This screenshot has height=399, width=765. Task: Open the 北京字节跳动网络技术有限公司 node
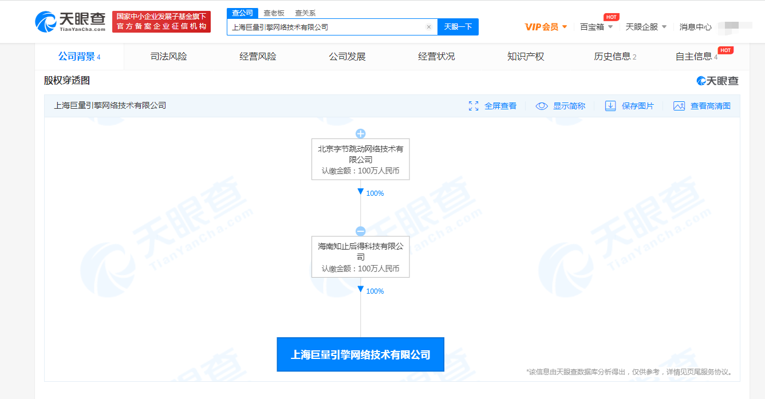[x=361, y=159]
